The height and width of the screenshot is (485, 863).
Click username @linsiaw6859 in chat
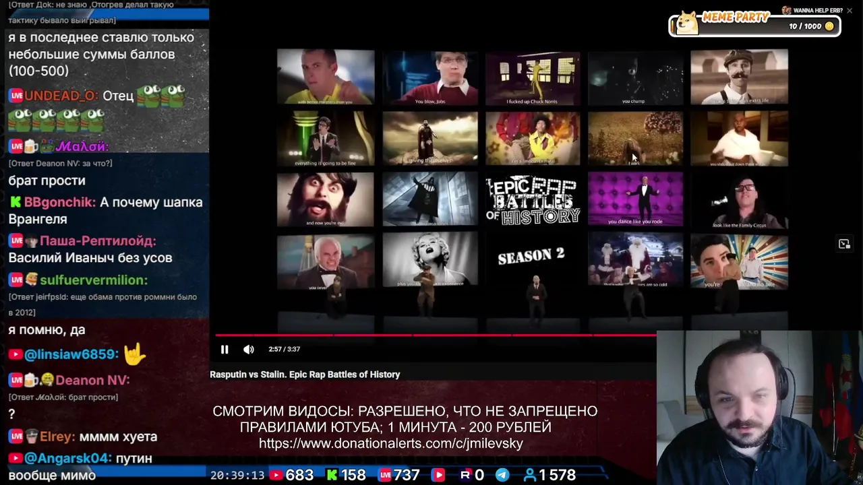(x=71, y=354)
